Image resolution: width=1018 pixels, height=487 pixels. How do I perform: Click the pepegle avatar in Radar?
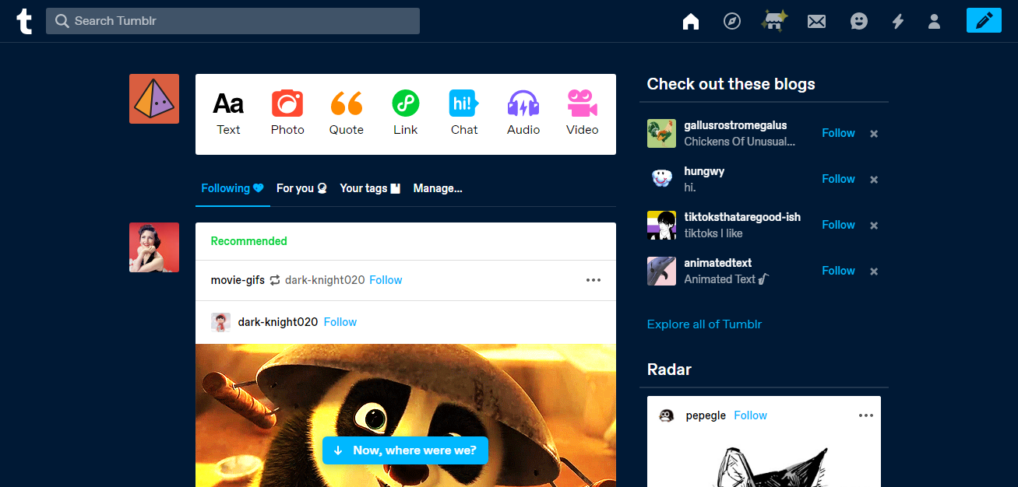(666, 415)
